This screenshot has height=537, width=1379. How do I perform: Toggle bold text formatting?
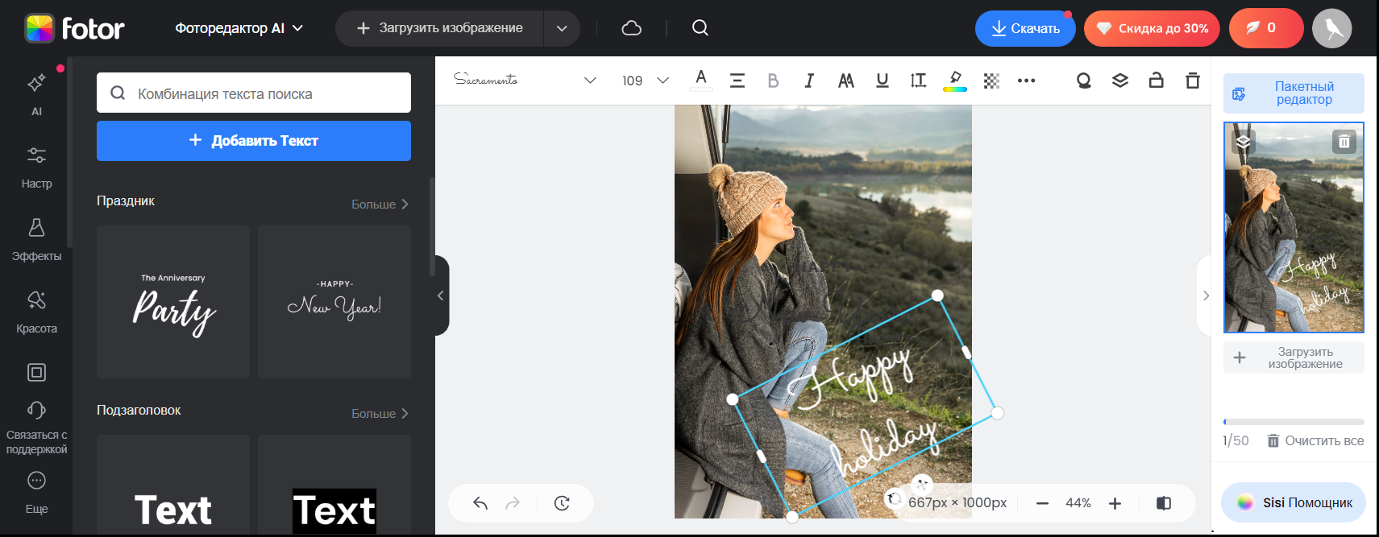(x=773, y=81)
